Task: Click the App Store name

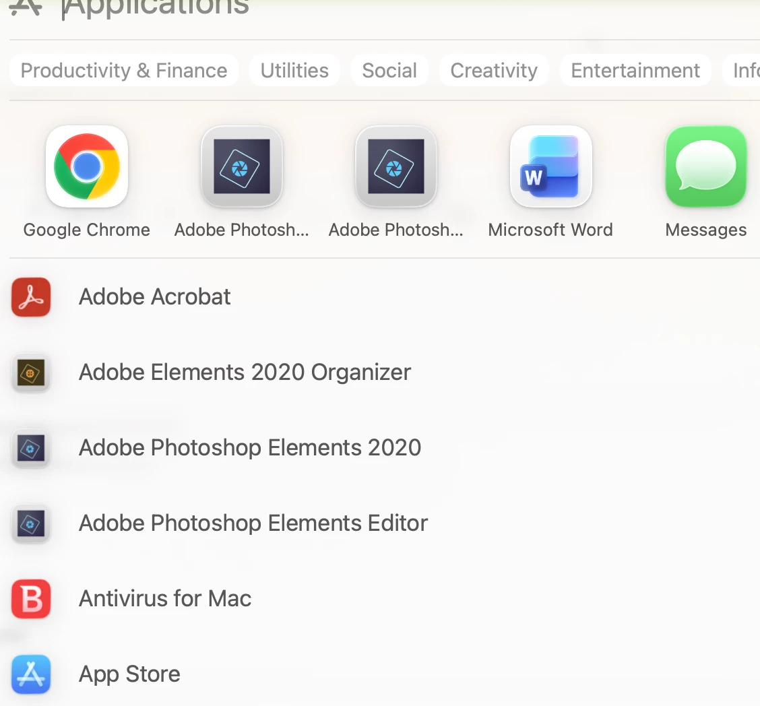Action: 129,674
